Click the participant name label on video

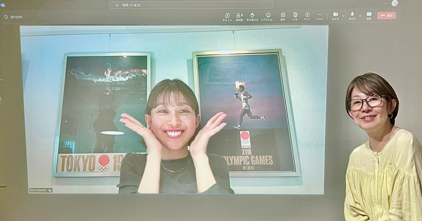tap(40, 190)
